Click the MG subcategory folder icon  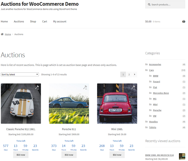click(x=150, y=99)
